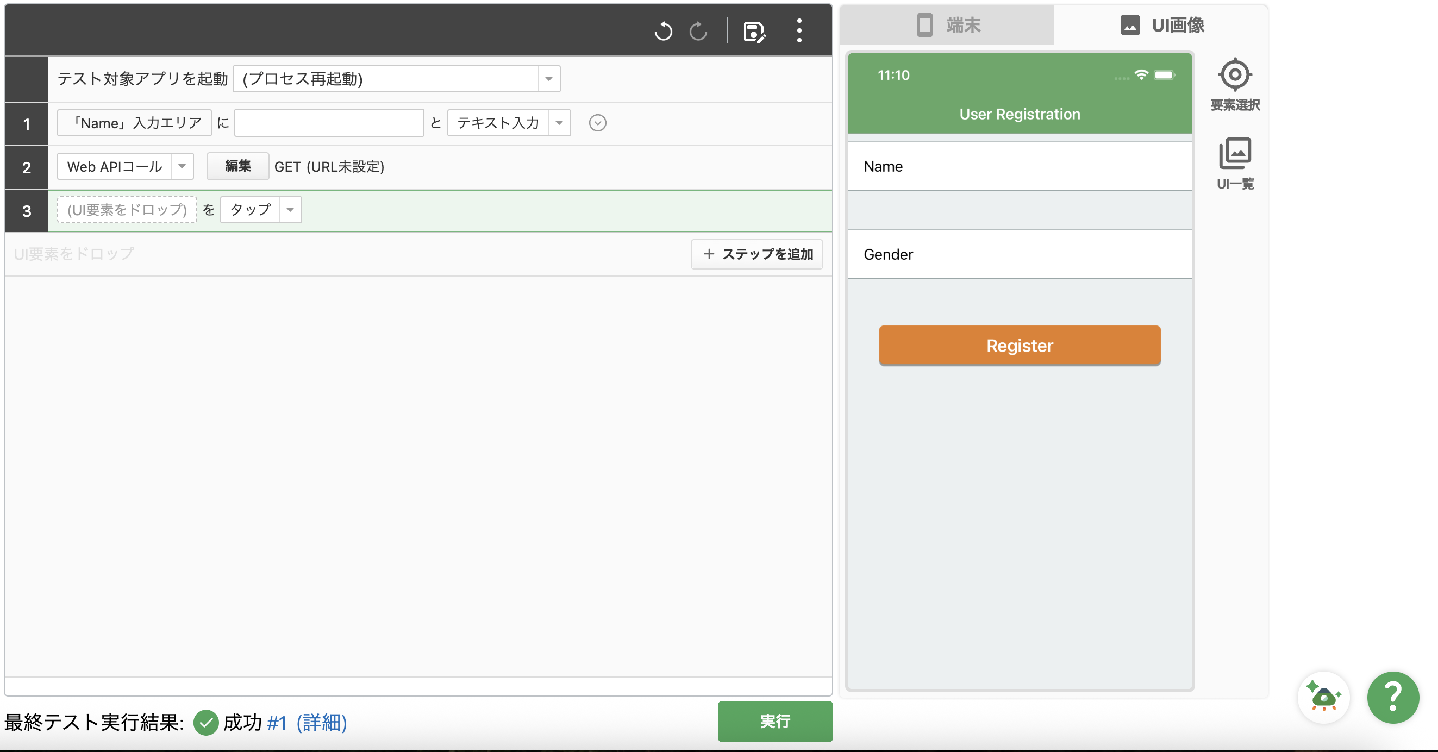The width and height of the screenshot is (1438, 752).
Task: Click the 編集 button for the Web API call
Action: coord(237,166)
